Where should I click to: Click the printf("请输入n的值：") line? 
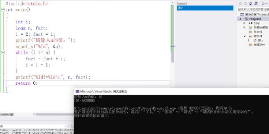(x=45, y=41)
